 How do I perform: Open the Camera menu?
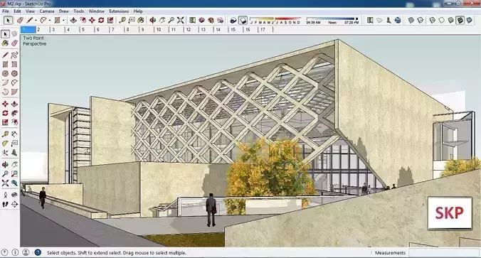click(x=47, y=11)
